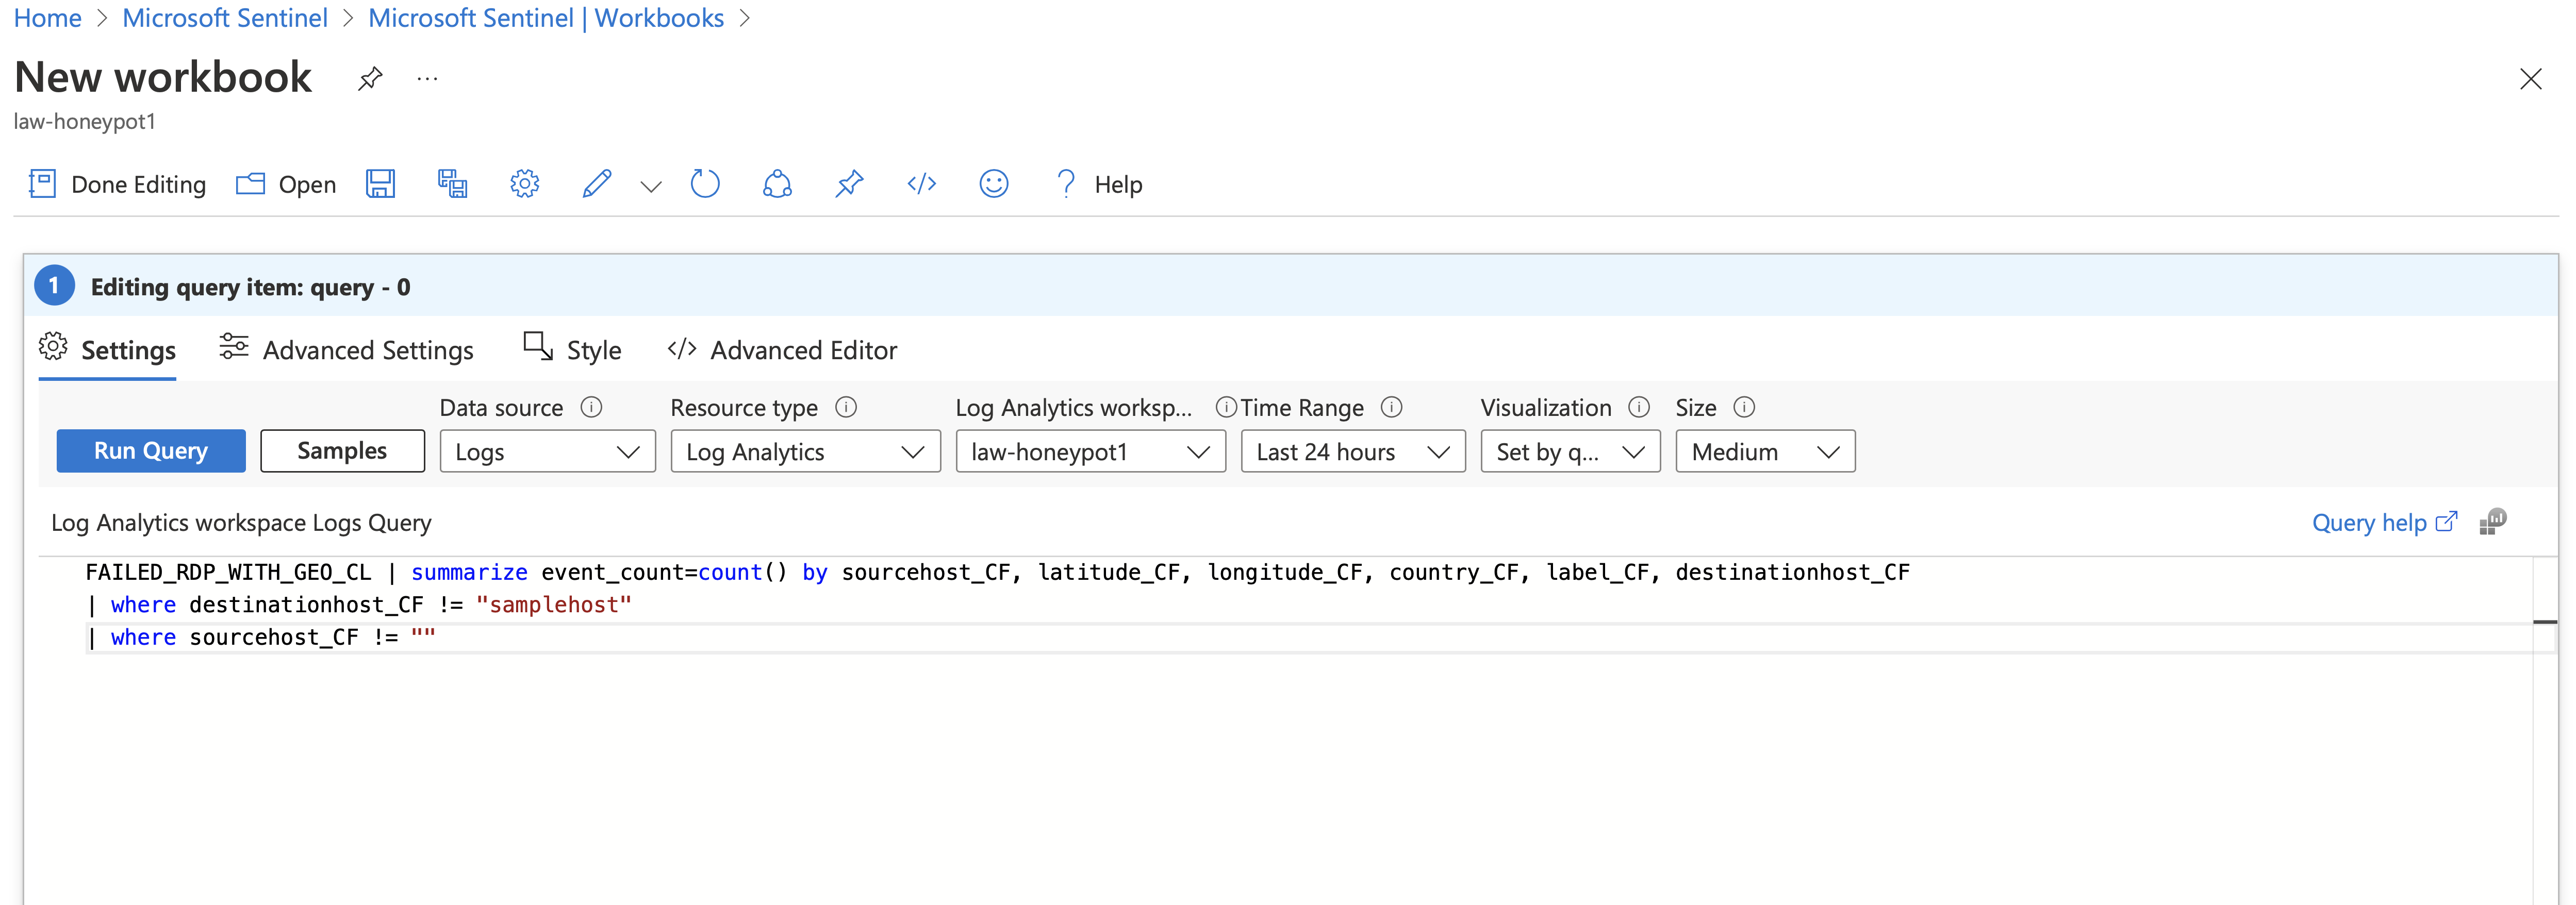
Task: Open the Style tab
Action: [x=572, y=349]
